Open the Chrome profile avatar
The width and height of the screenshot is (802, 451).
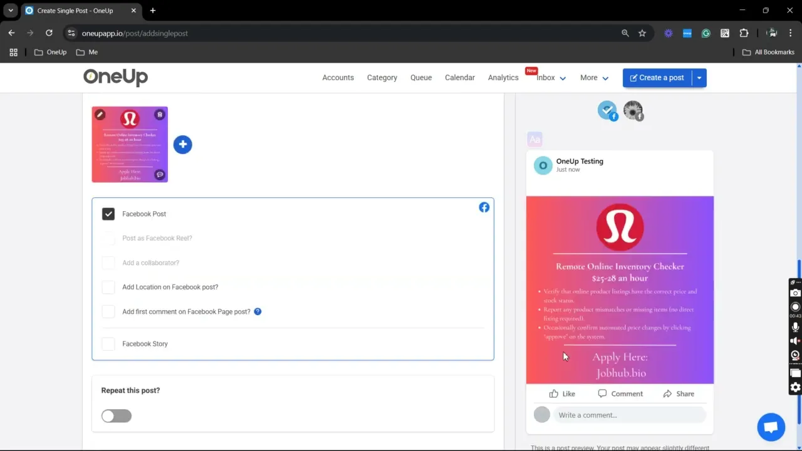click(x=773, y=33)
